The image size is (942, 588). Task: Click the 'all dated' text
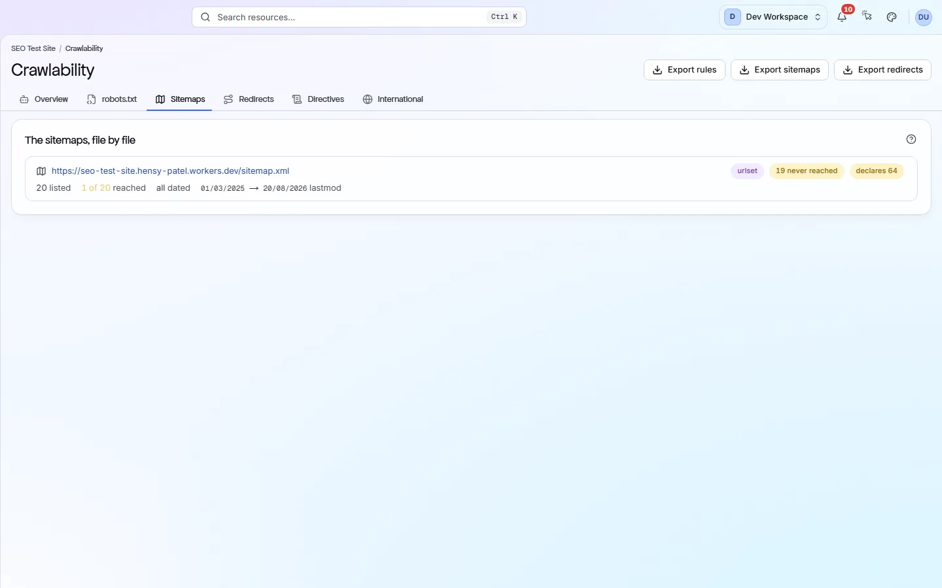coord(173,188)
